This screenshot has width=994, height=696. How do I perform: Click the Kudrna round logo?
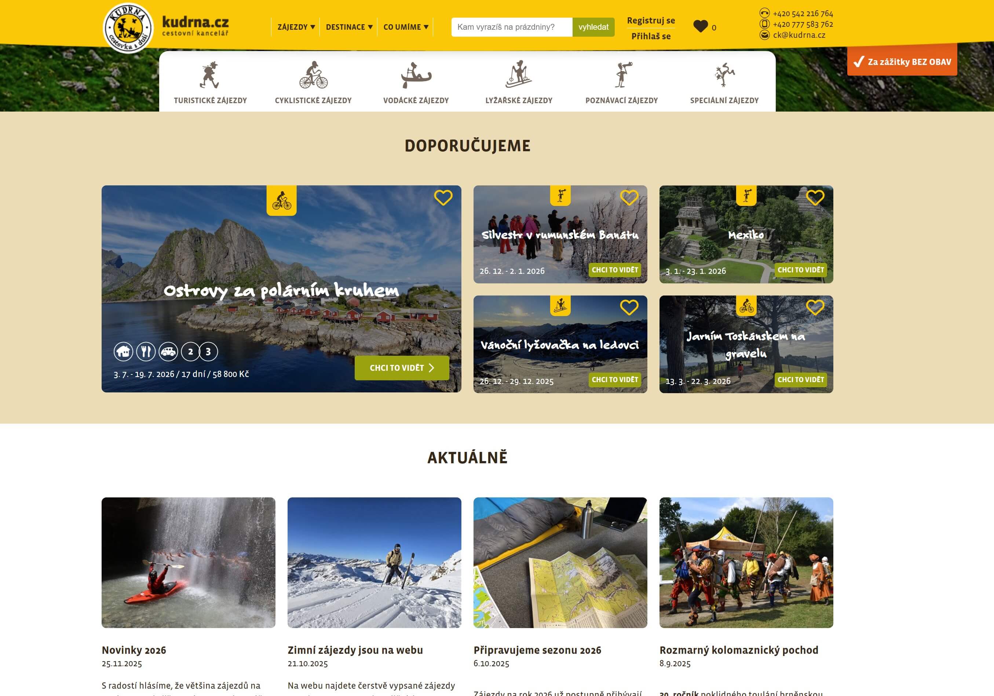pos(128,28)
